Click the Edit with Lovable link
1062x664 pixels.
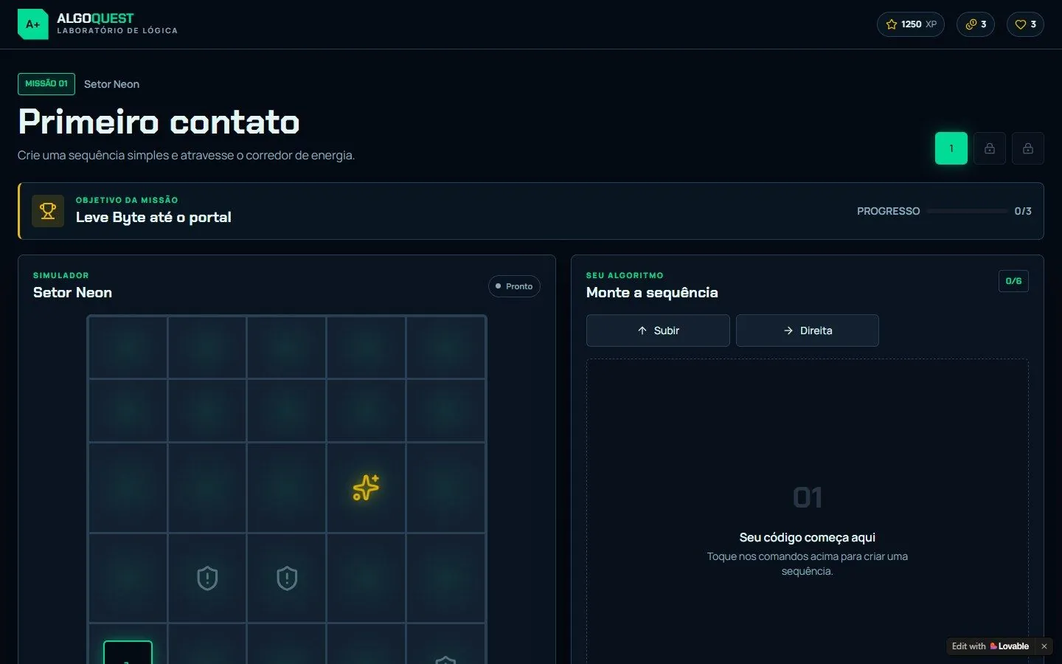point(990,646)
